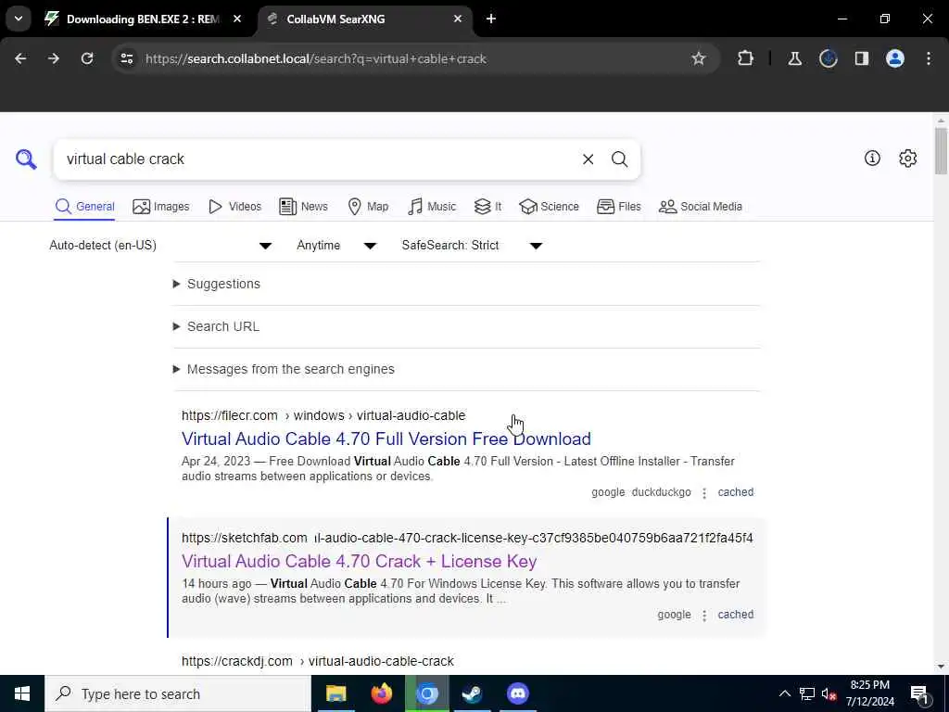Open 'Virtual Audio Cable 4.70 Full Version Free Download'
This screenshot has height=712, width=949.
386,439
